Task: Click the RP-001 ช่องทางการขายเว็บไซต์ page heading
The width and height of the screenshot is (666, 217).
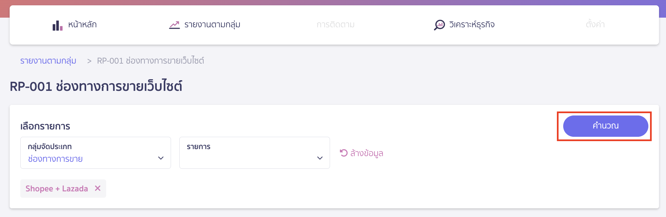Action: point(96,87)
